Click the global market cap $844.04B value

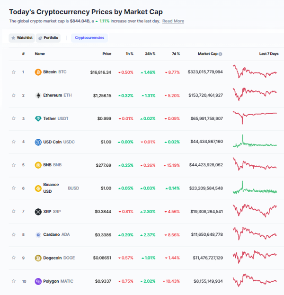tap(80, 21)
